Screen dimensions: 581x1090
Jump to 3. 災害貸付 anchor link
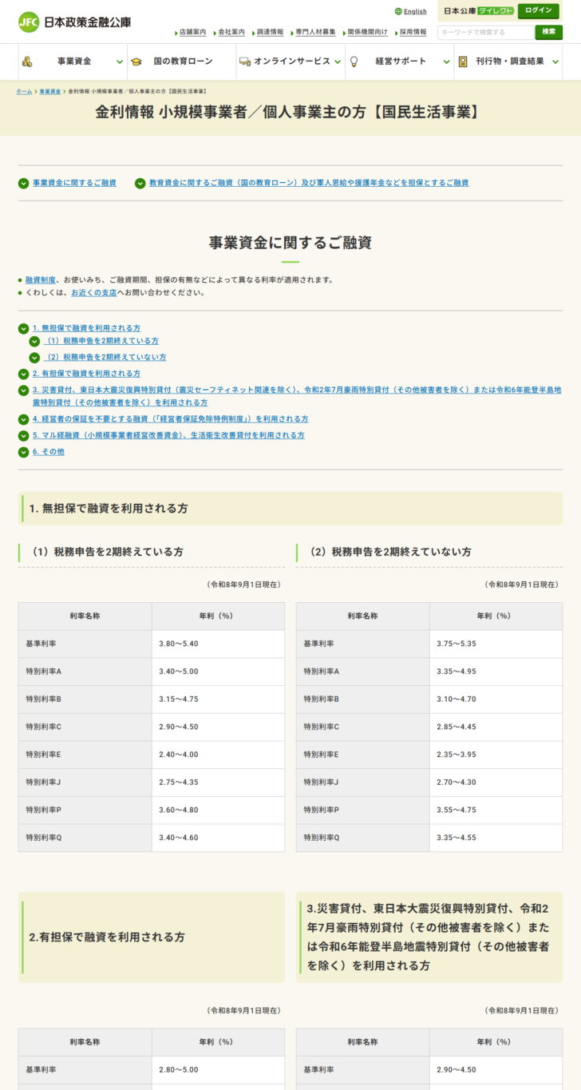click(x=296, y=396)
